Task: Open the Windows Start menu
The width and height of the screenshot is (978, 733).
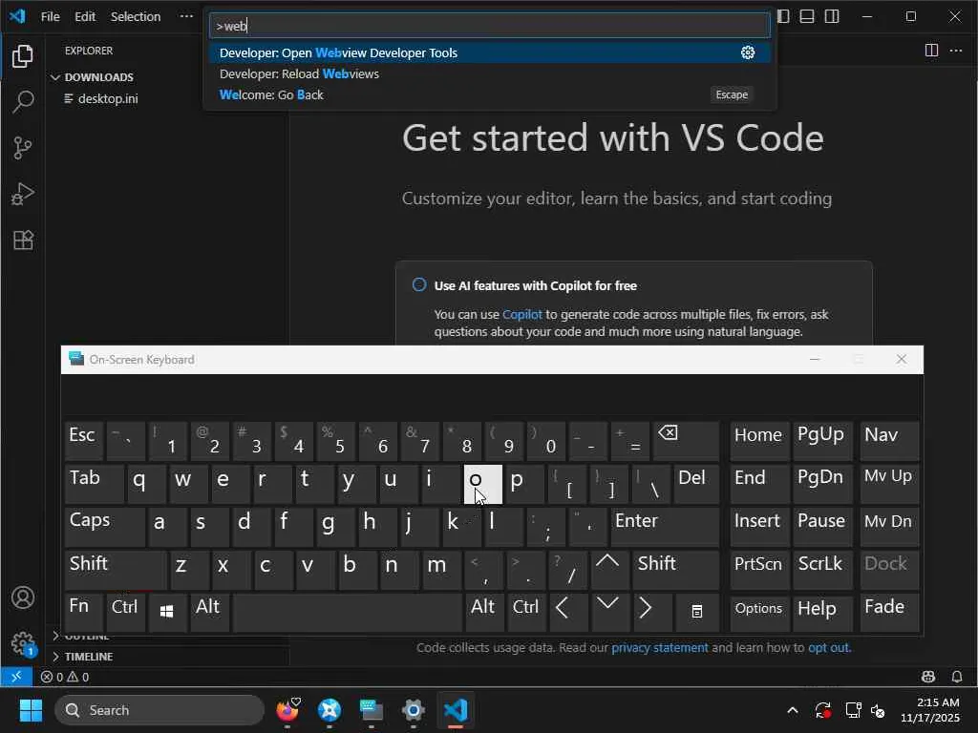Action: click(x=31, y=710)
